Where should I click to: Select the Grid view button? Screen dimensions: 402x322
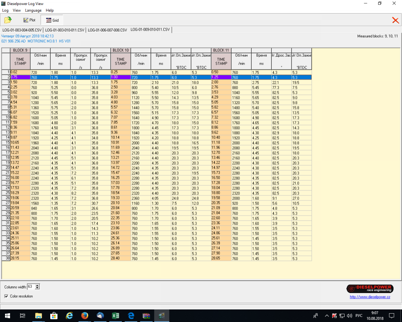(x=52, y=20)
